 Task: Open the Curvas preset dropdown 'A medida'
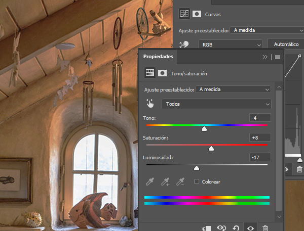click(x=267, y=30)
